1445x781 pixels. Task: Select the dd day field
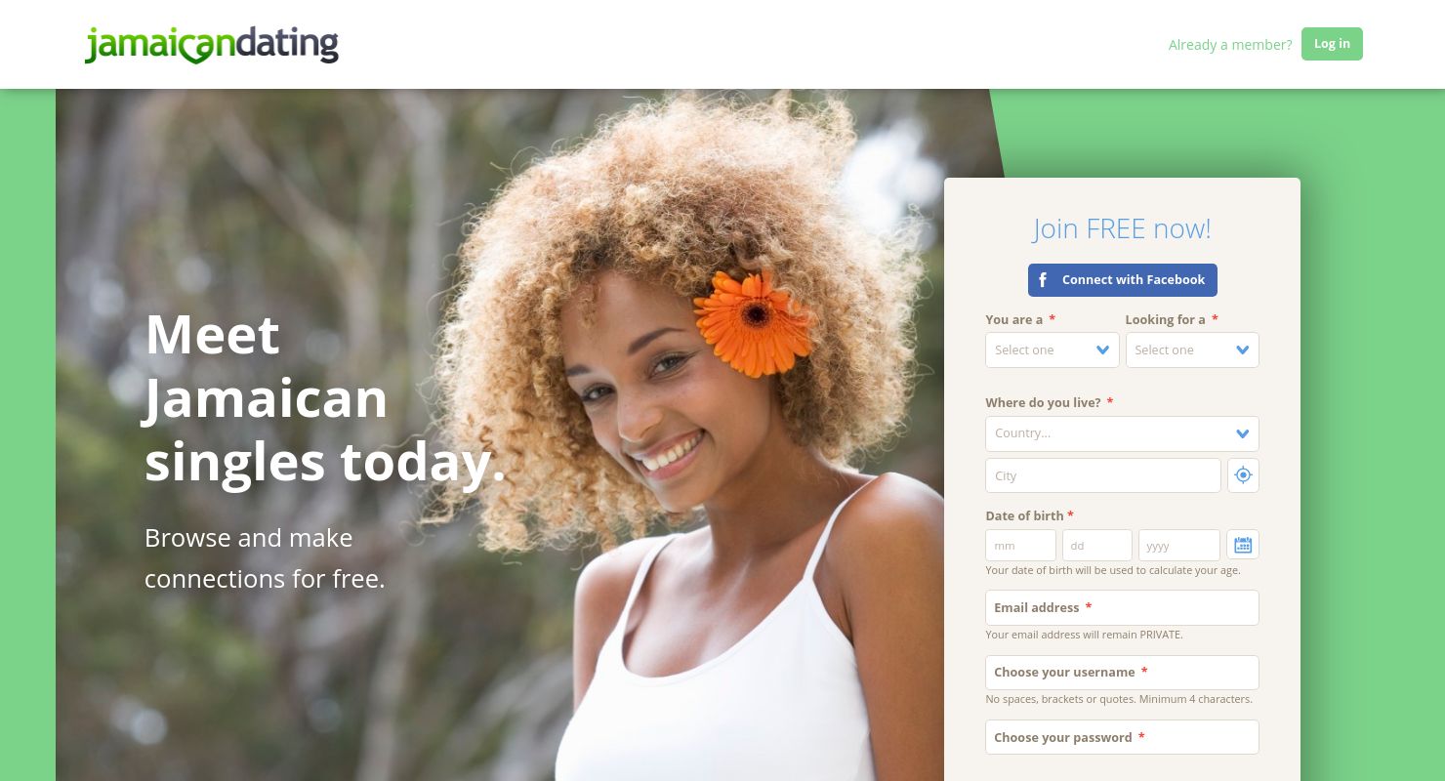tap(1096, 546)
